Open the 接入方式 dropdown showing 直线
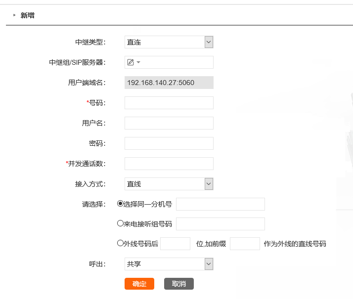The image size is (353, 305). (x=169, y=184)
